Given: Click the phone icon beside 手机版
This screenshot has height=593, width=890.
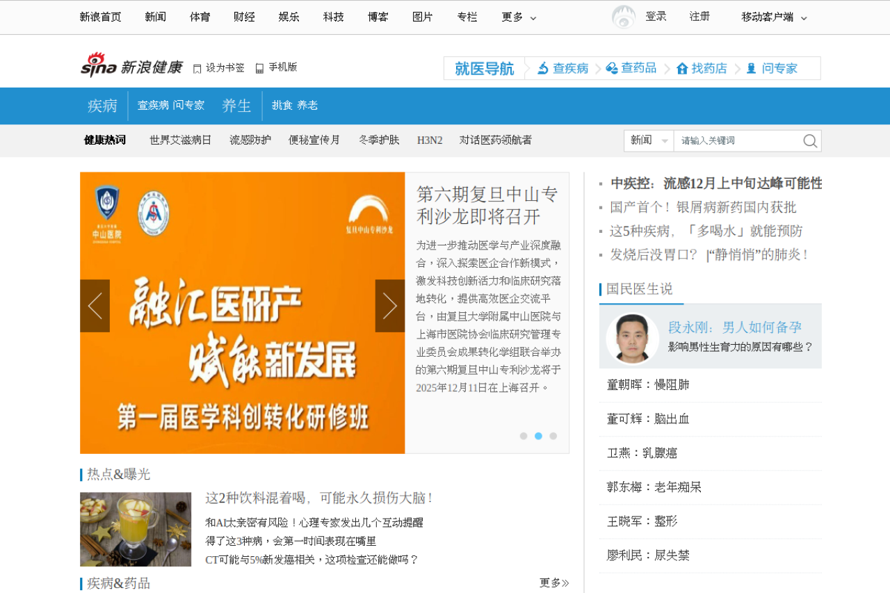Looking at the screenshot, I should click(x=259, y=68).
